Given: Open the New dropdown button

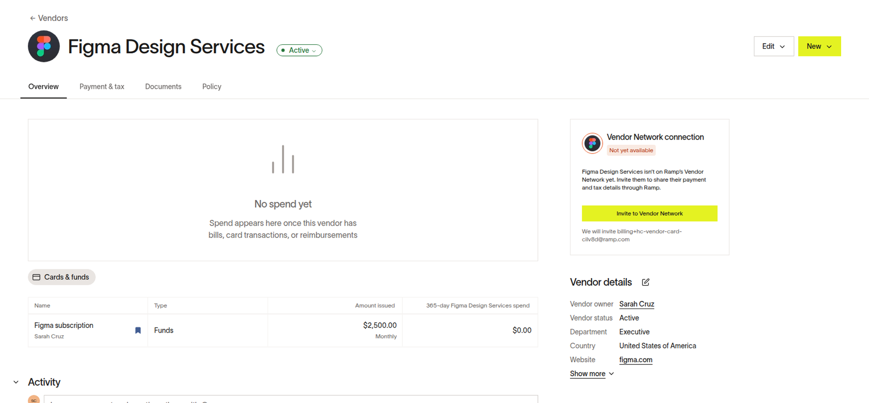Looking at the screenshot, I should pos(819,46).
